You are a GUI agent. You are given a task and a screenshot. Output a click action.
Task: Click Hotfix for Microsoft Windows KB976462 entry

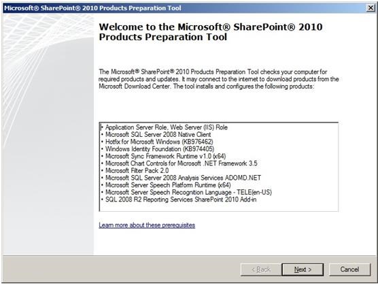[x=159, y=142]
